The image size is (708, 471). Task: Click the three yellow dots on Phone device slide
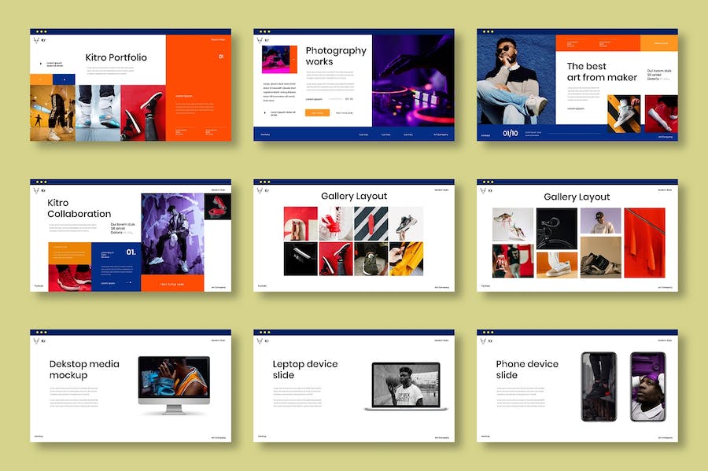(x=487, y=332)
